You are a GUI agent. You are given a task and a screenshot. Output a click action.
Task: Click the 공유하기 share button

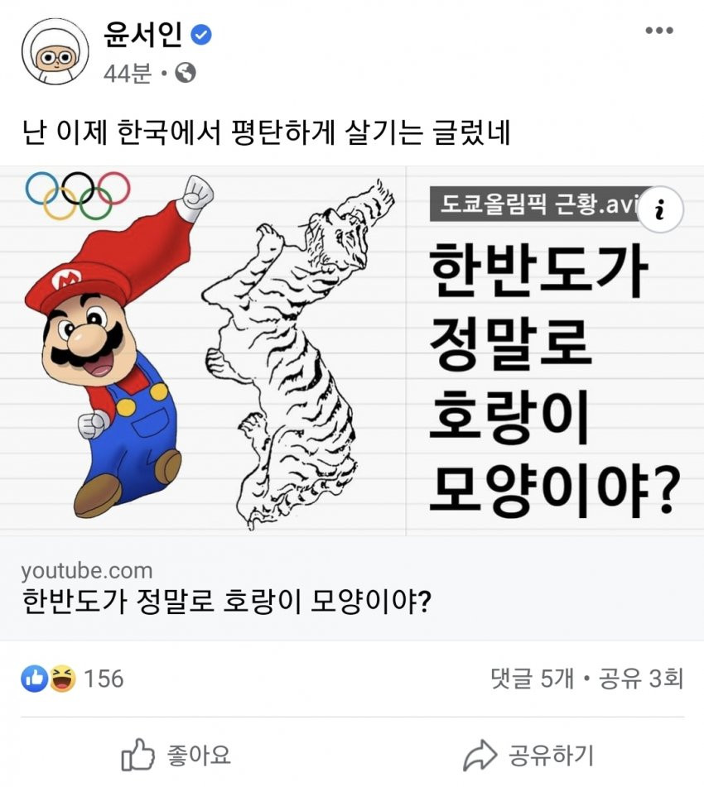528,755
